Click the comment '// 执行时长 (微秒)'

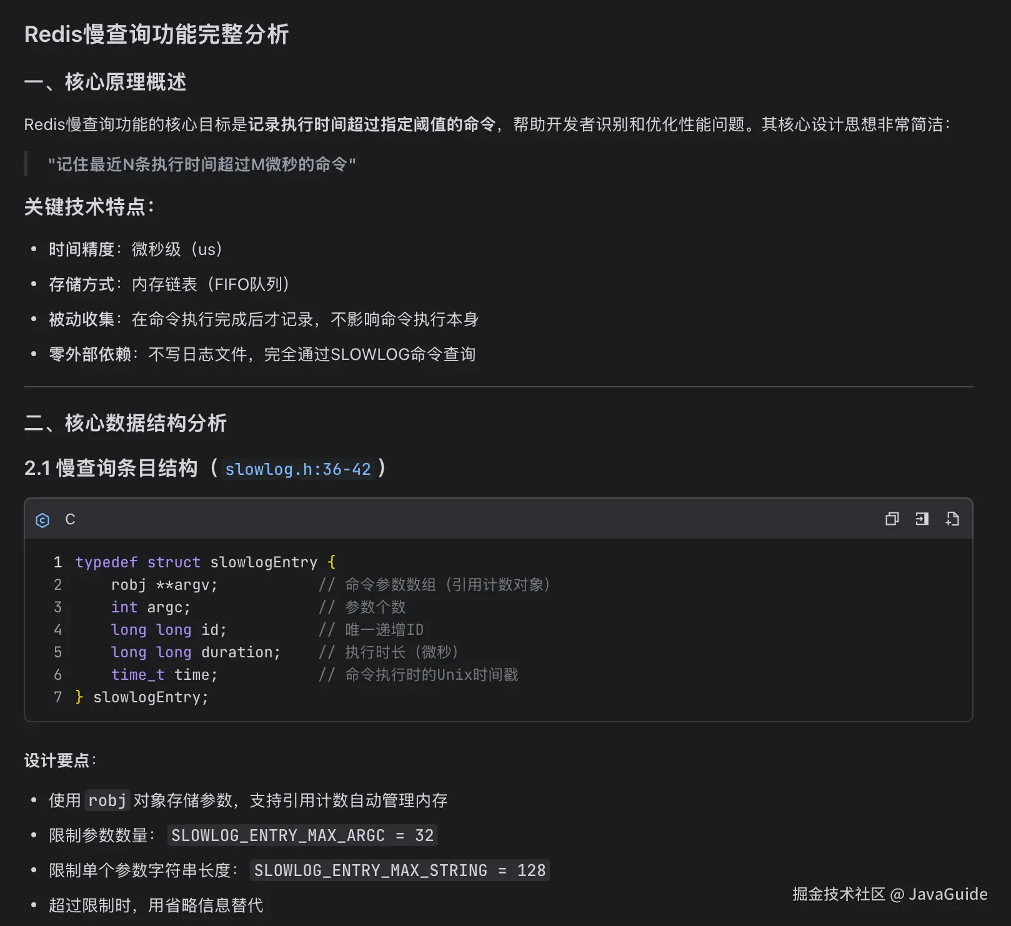389,652
